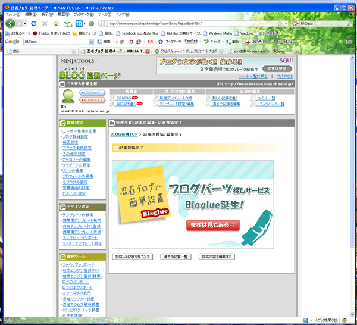Switch to the グリムス(gremz) tab

coord(189,51)
